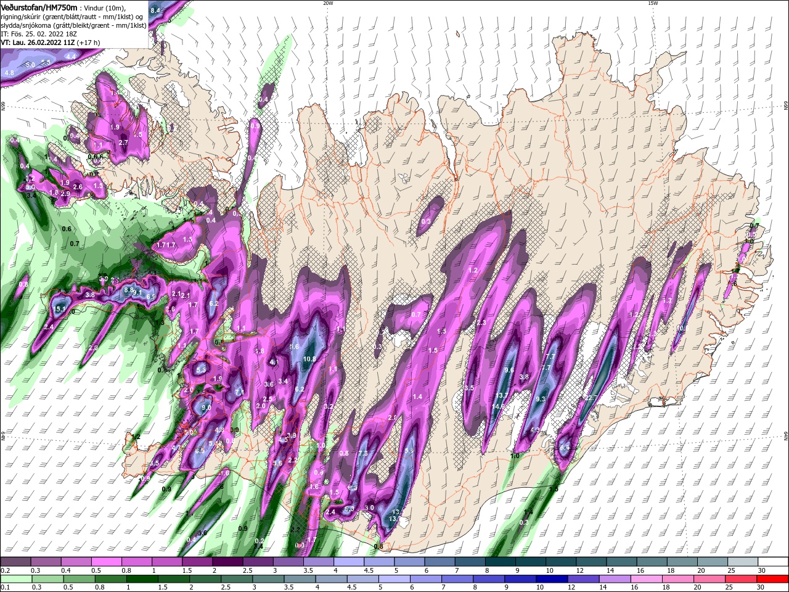Screen dimensions: 789x592
Task: Click the lightest green 0.1 rain legend swatch
Action: 15,579
